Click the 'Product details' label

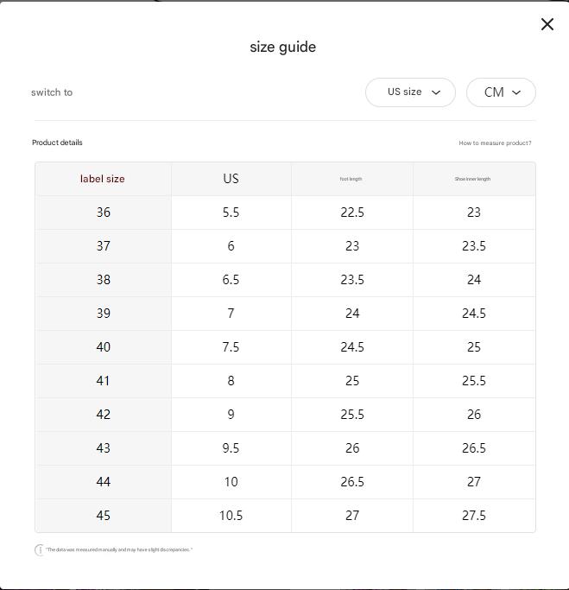pos(58,143)
